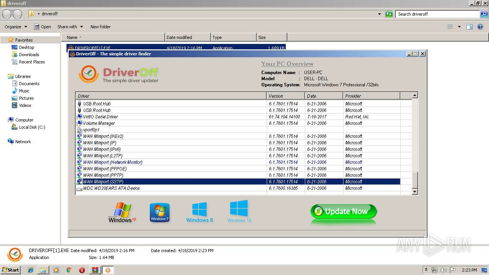
Task: Click the driver list scroll up arrow
Action: pos(415,95)
